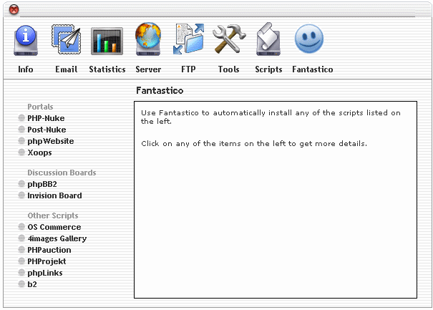Open the Statistics bar chart icon
Viewport: 433px width, 310px height.
pos(107,41)
